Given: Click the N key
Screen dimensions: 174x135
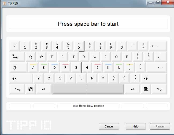Looking at the screenshot, I should click(x=92, y=78).
